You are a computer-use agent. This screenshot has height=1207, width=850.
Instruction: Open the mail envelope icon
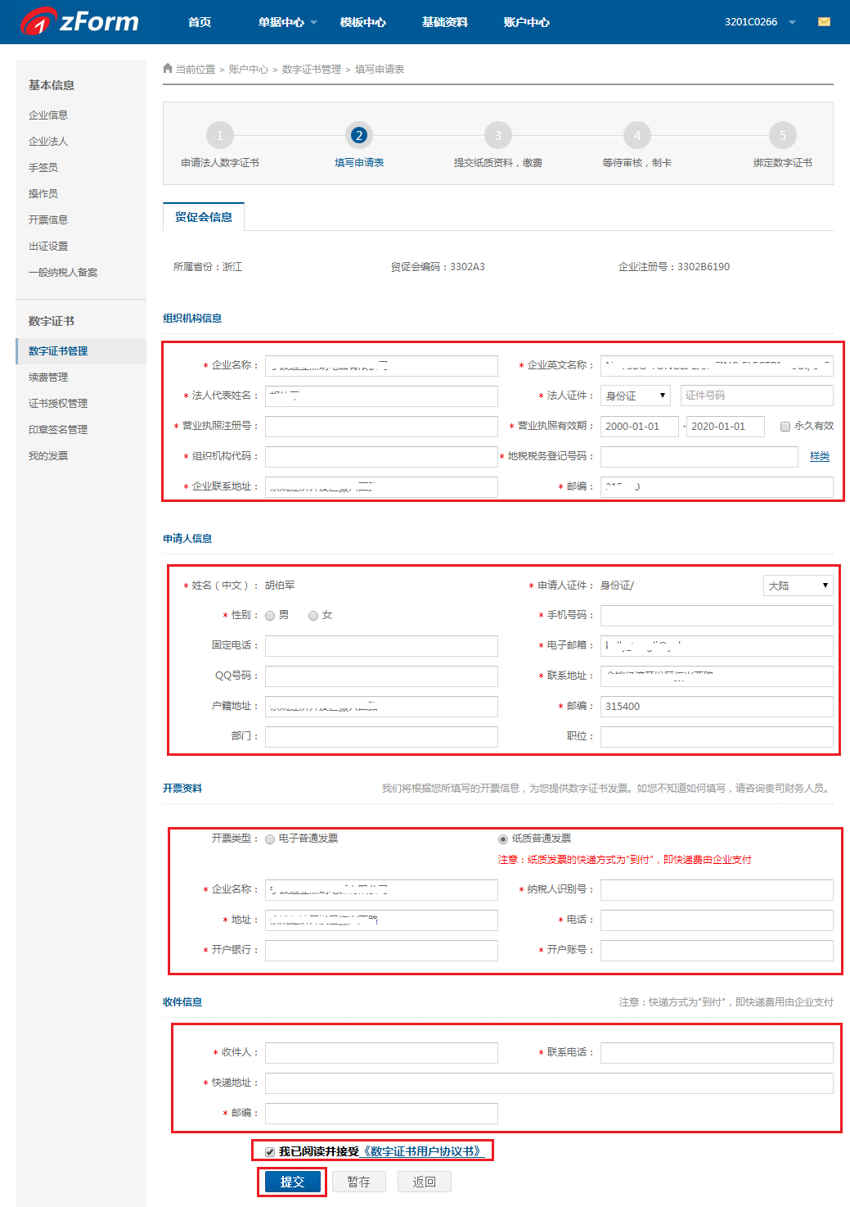click(824, 22)
